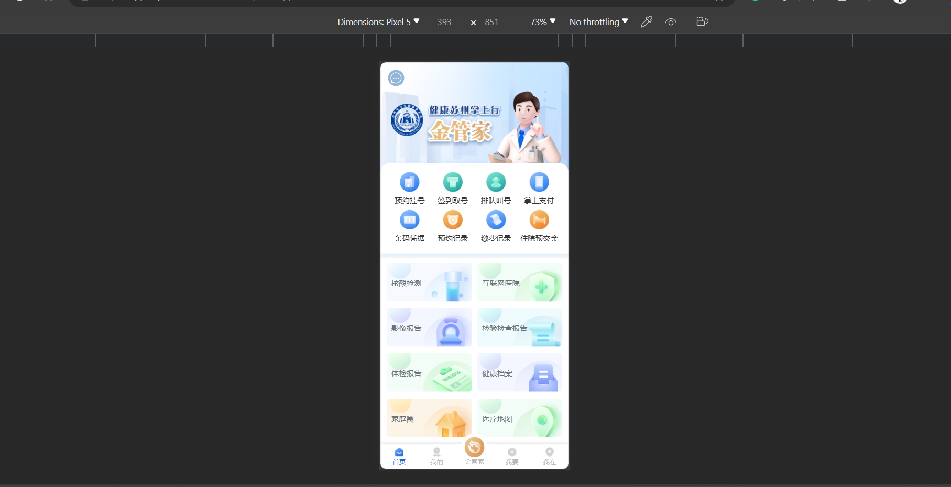
Task: Edit the viewport width field 393
Action: pos(445,22)
